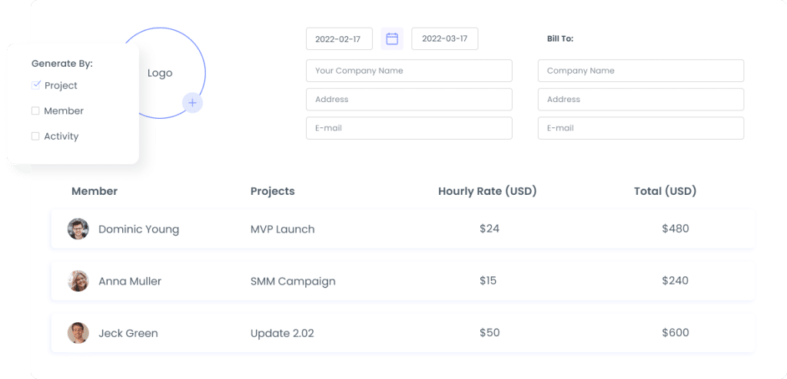Open the start date 2022-02-17 field
The image size is (787, 379).
pos(339,38)
